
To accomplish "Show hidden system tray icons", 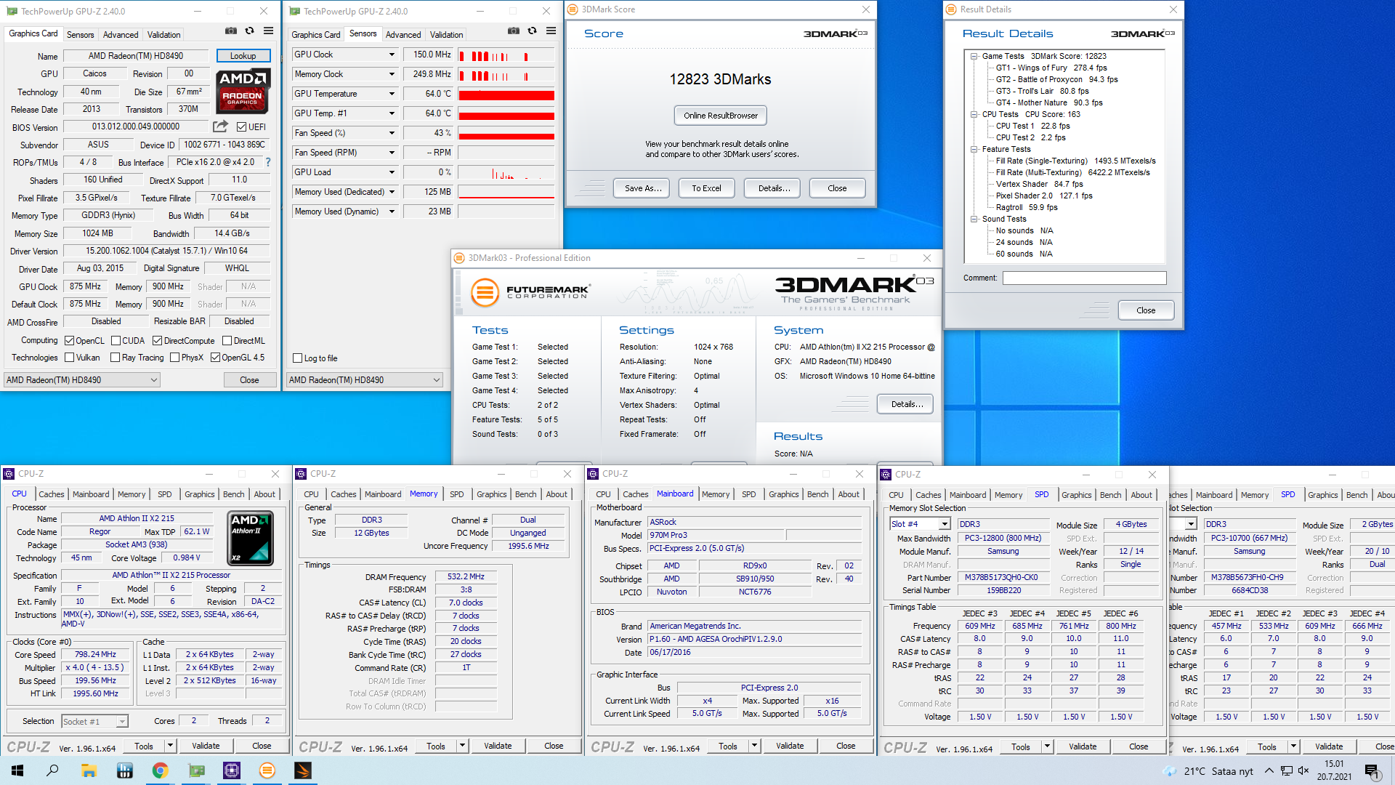I will click(x=1269, y=771).
